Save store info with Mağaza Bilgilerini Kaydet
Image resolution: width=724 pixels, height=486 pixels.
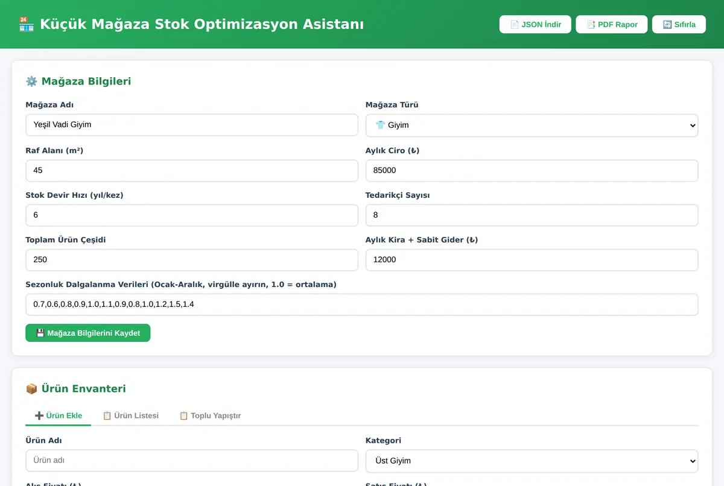click(x=87, y=333)
